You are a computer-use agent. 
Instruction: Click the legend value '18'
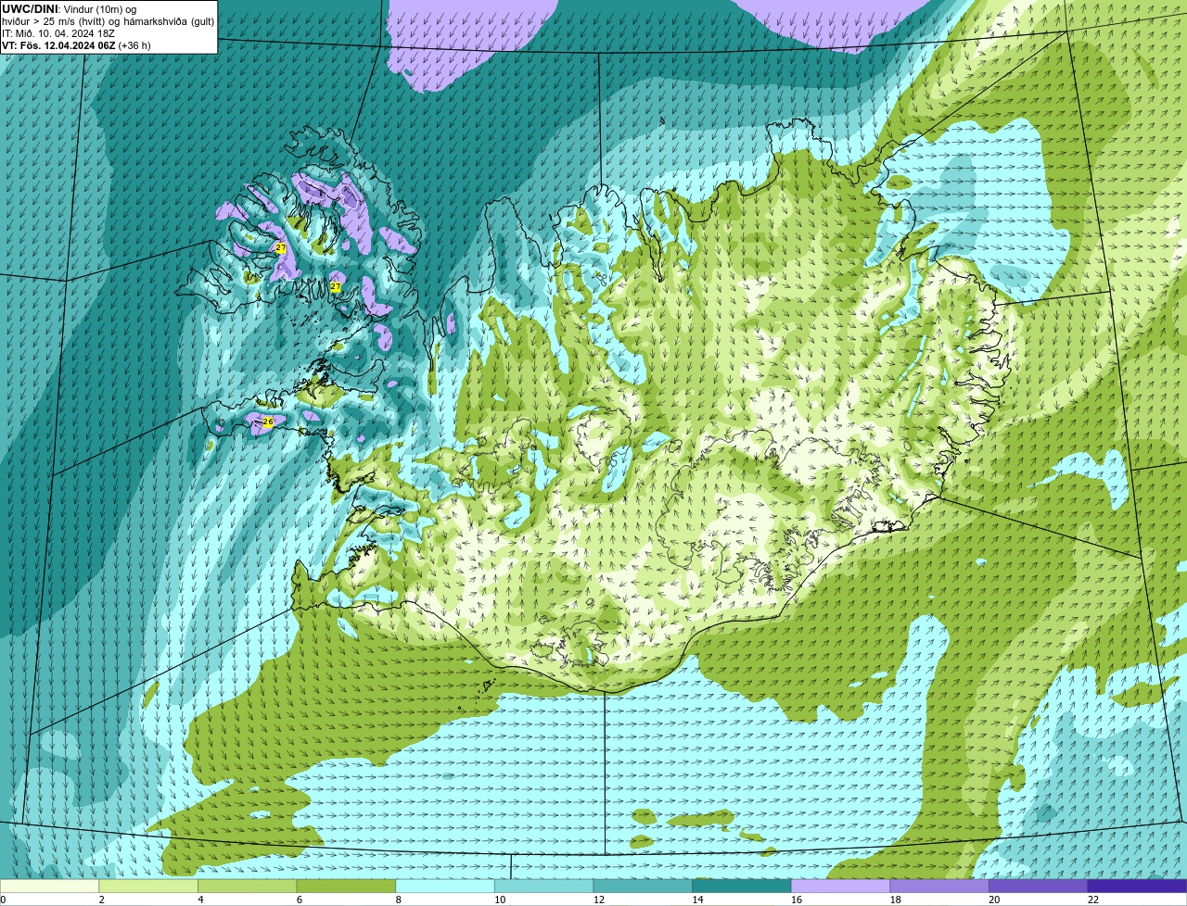[x=895, y=900]
